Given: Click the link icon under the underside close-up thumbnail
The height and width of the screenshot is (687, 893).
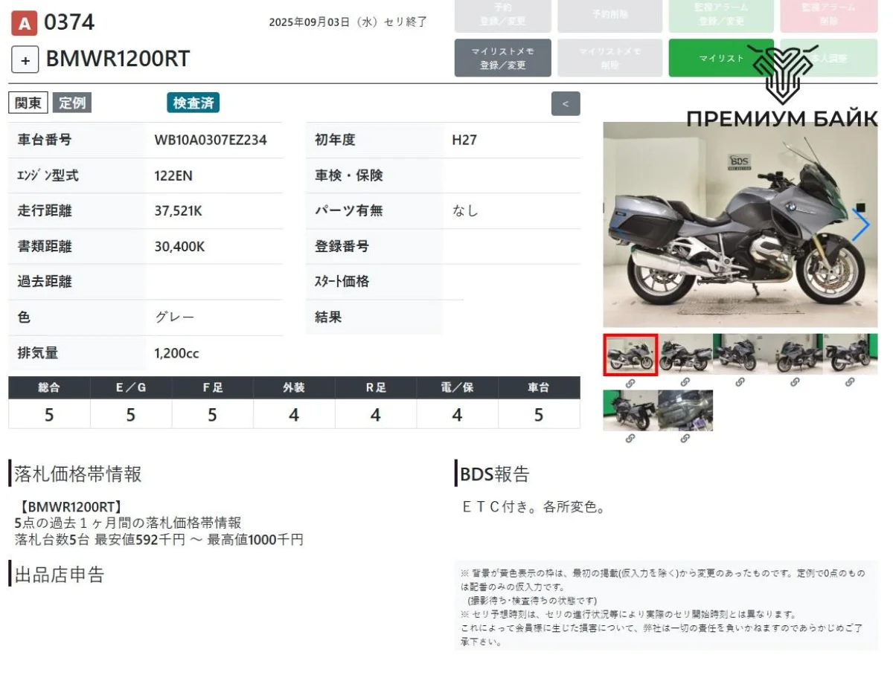Looking at the screenshot, I should click(x=685, y=439).
